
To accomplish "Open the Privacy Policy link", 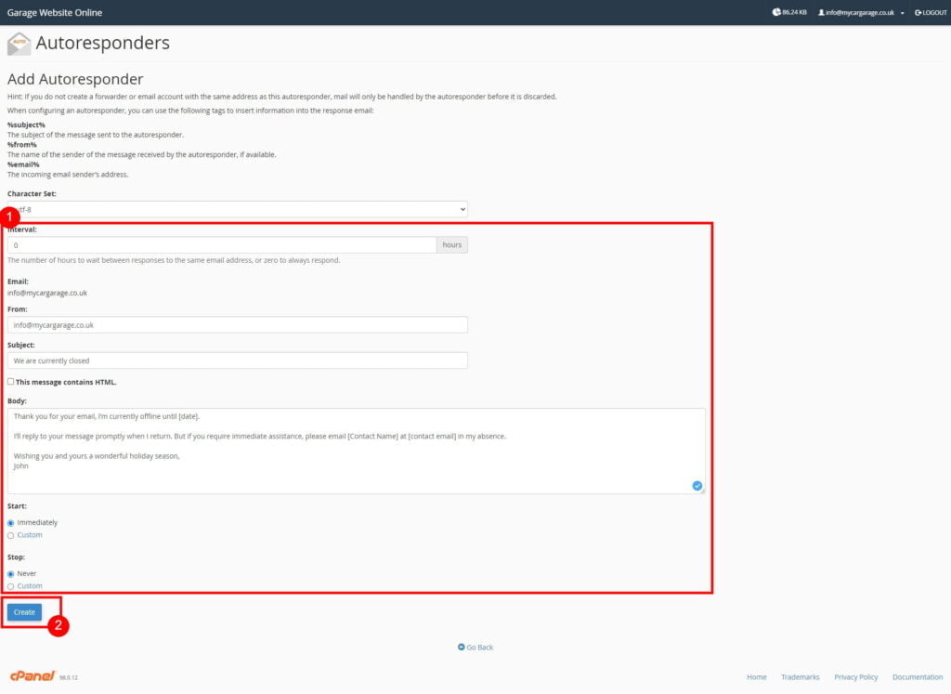I will (x=855, y=676).
